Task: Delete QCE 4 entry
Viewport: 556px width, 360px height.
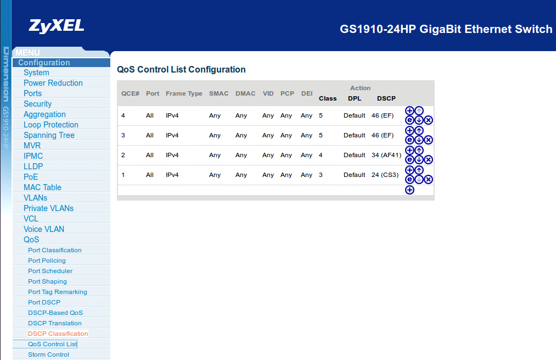Action: point(428,120)
